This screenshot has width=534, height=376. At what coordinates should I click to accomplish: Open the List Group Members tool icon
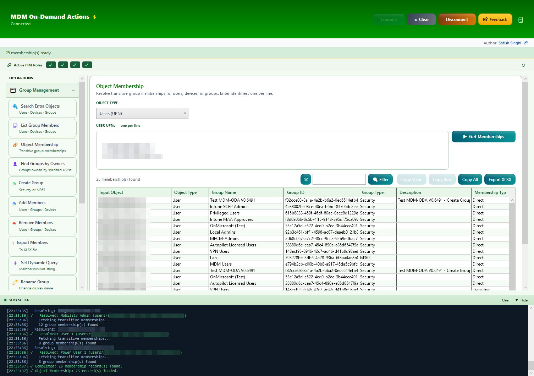15,125
